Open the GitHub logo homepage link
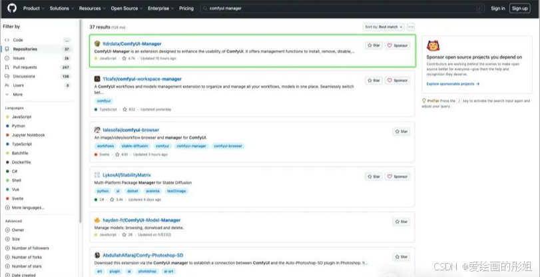 (12, 8)
